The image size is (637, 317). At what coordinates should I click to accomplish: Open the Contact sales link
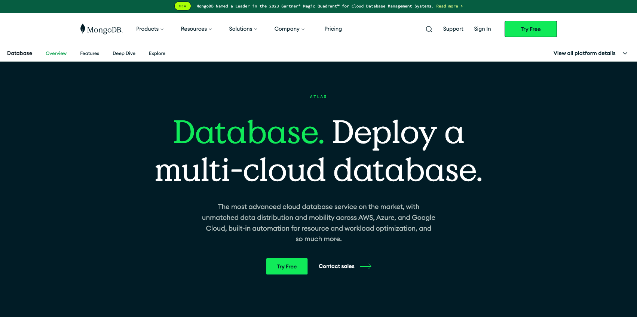[337, 266]
